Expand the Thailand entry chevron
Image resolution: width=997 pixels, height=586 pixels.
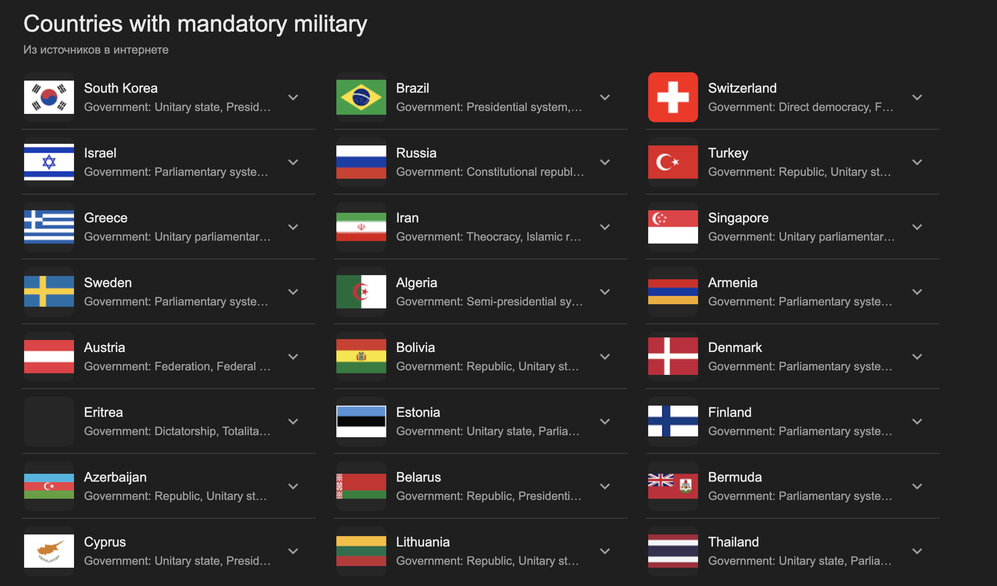pos(917,552)
